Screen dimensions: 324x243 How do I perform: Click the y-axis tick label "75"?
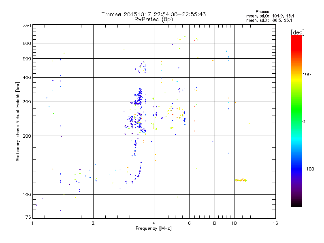point(28,217)
